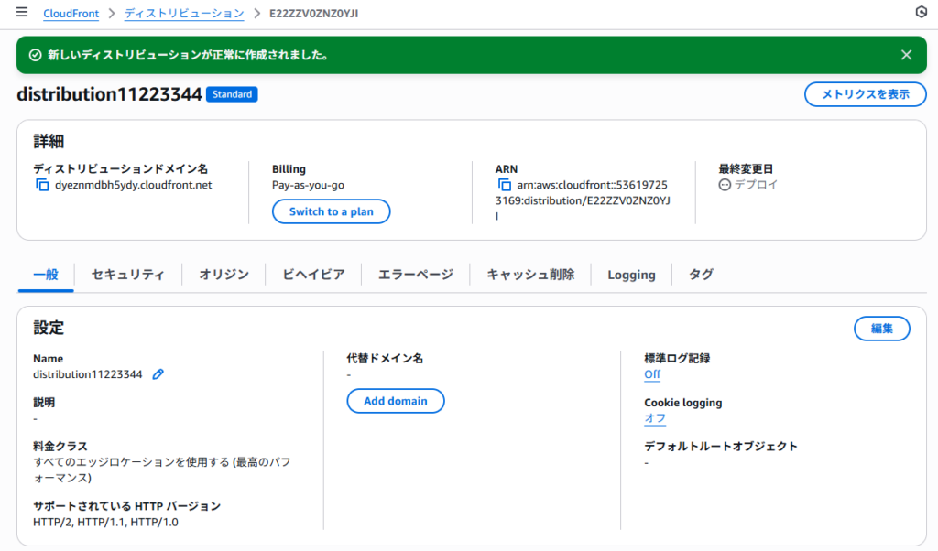938x551 pixels.
Task: Click the Add domain button
Action: click(395, 401)
